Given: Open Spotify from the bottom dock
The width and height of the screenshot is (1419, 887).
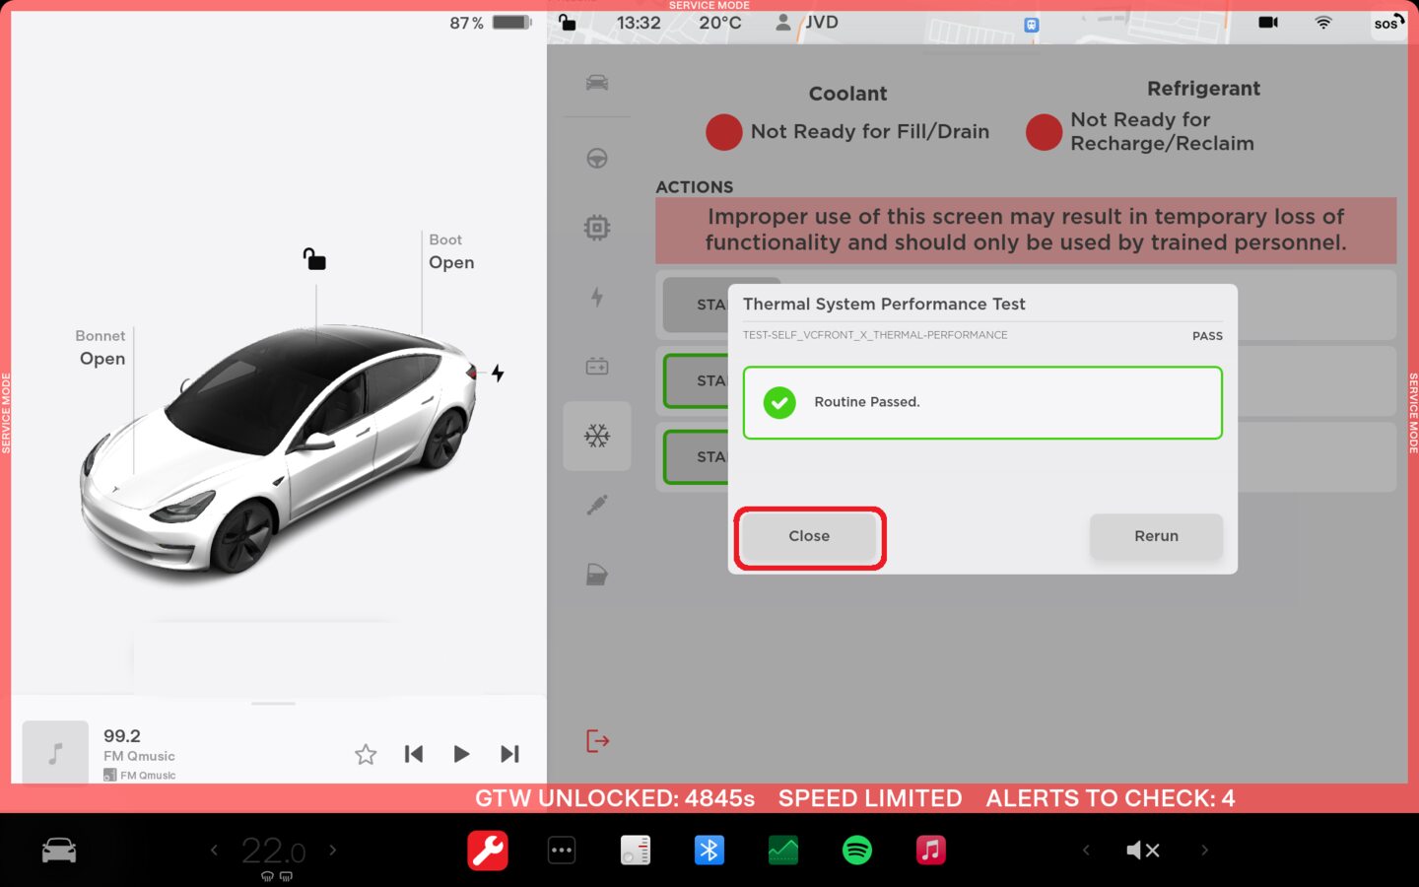Looking at the screenshot, I should point(857,850).
